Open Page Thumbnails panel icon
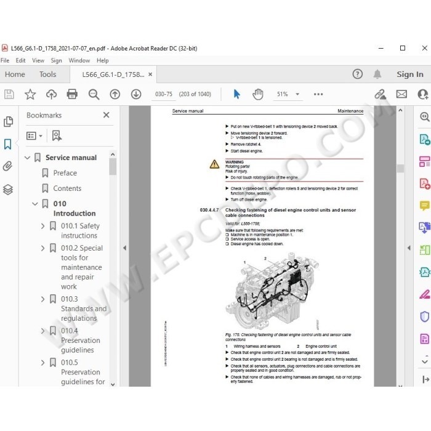Screen dimensions: 431x431 pyautogui.click(x=8, y=121)
